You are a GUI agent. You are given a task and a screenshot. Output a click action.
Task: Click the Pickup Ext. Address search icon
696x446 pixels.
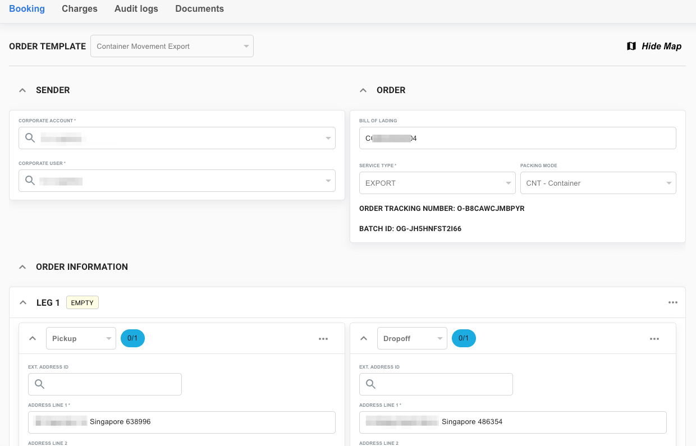[39, 384]
